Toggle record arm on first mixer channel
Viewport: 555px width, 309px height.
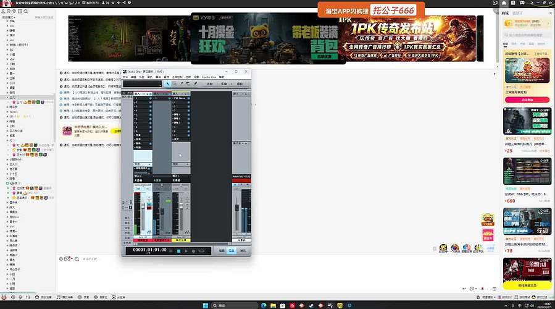point(149,208)
